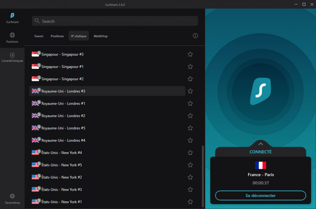This screenshot has height=209, width=316.
Task: Favorite Singapour - Singapour #2 with star
Action: (190, 79)
